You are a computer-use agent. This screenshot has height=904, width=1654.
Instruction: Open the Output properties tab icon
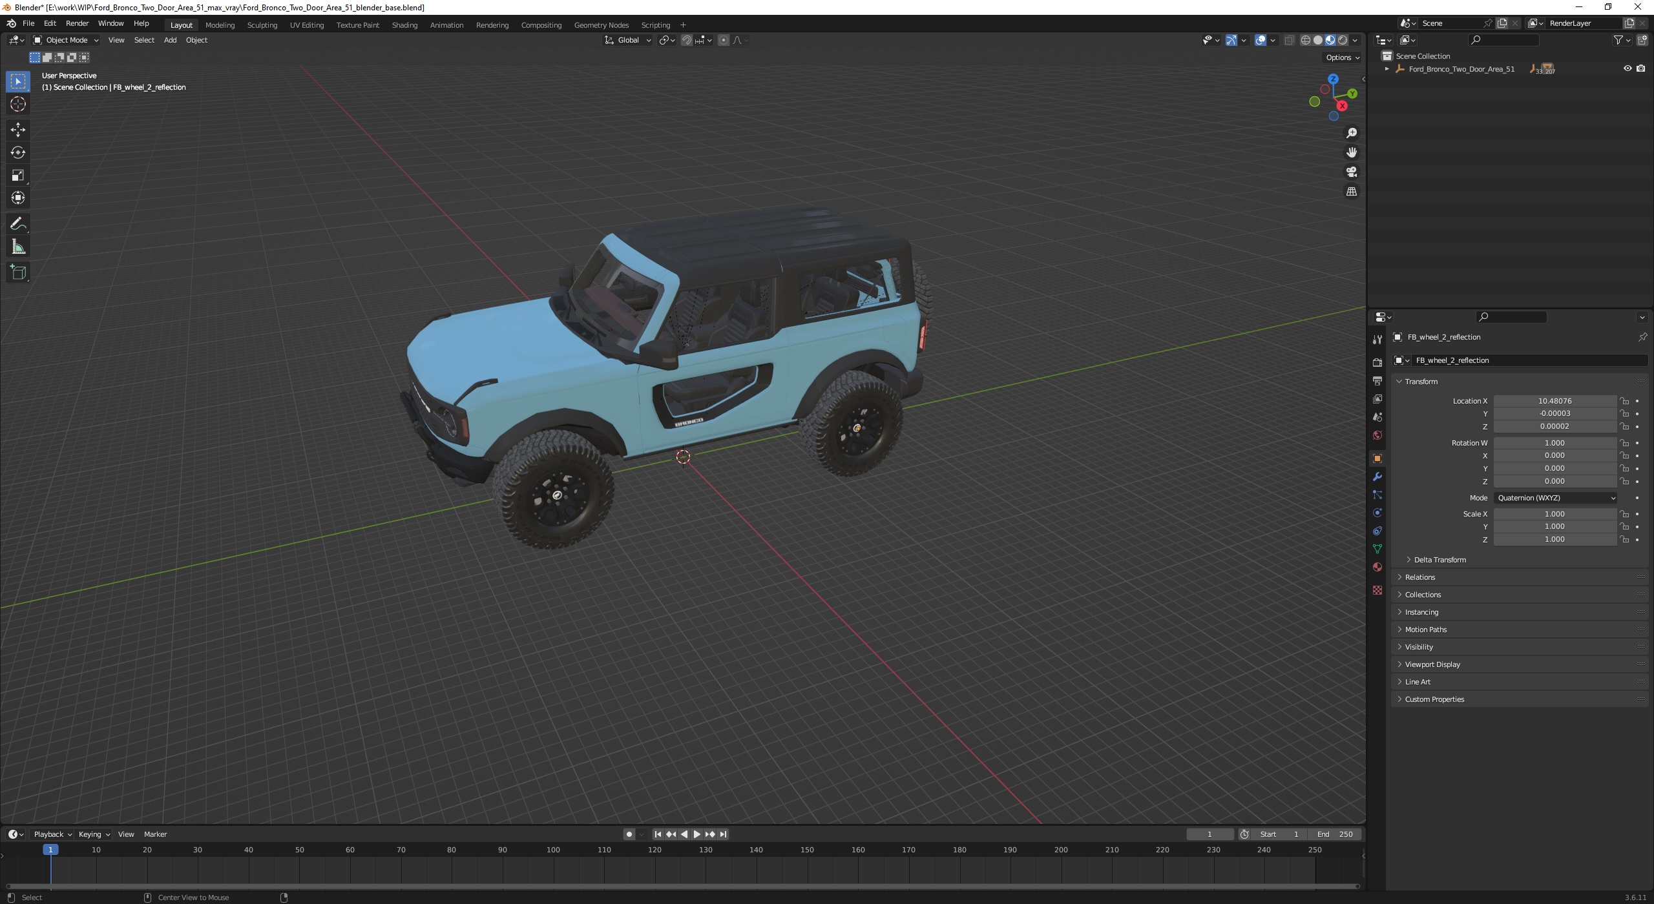tap(1377, 381)
